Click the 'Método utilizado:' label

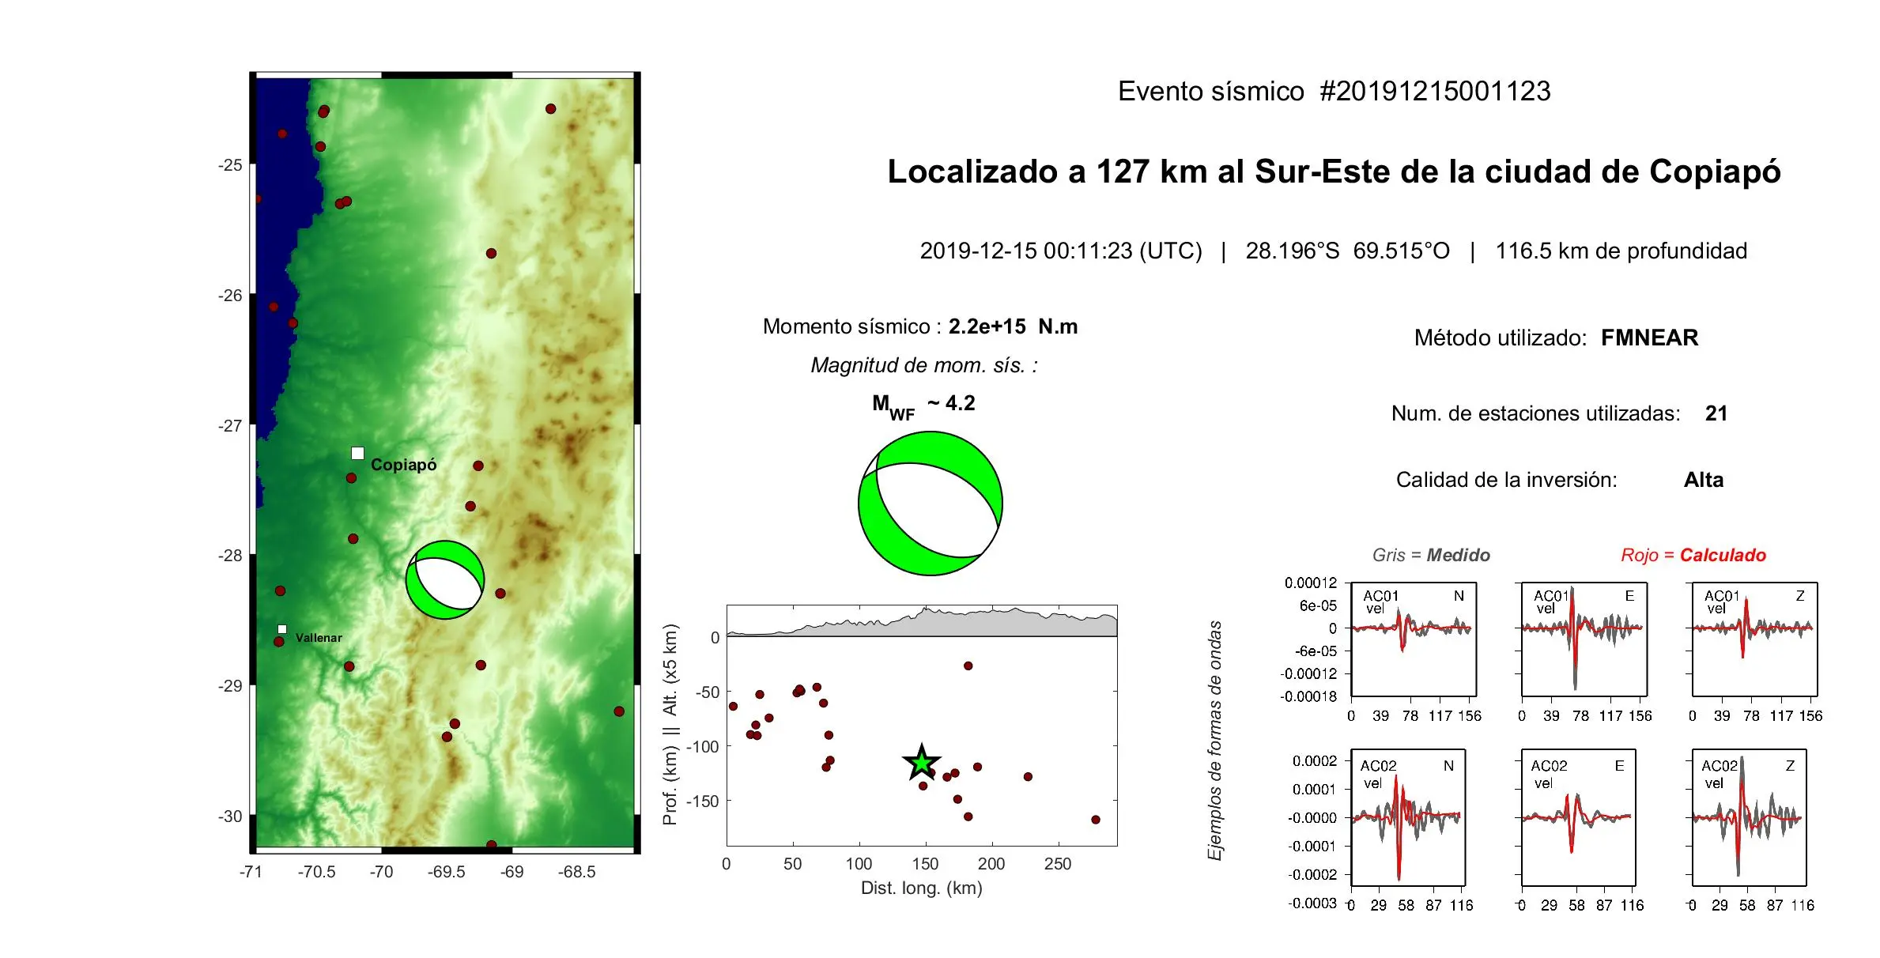pos(1501,338)
